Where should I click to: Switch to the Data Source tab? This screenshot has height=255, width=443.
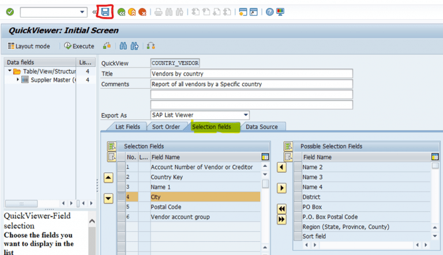tap(261, 127)
